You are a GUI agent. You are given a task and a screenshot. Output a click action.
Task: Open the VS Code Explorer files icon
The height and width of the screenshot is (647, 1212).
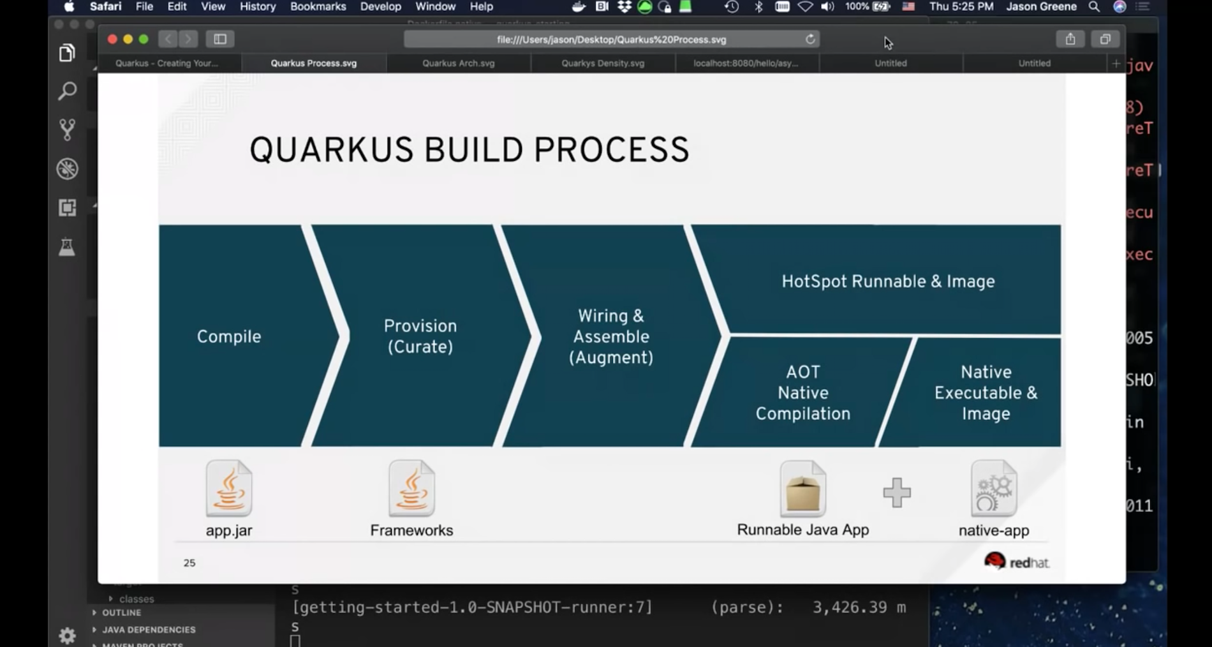tap(67, 53)
